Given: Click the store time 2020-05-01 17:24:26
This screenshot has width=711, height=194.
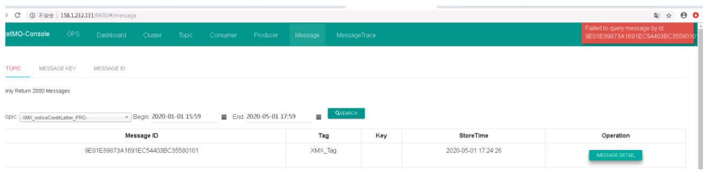Looking at the screenshot, I should pos(474,151).
